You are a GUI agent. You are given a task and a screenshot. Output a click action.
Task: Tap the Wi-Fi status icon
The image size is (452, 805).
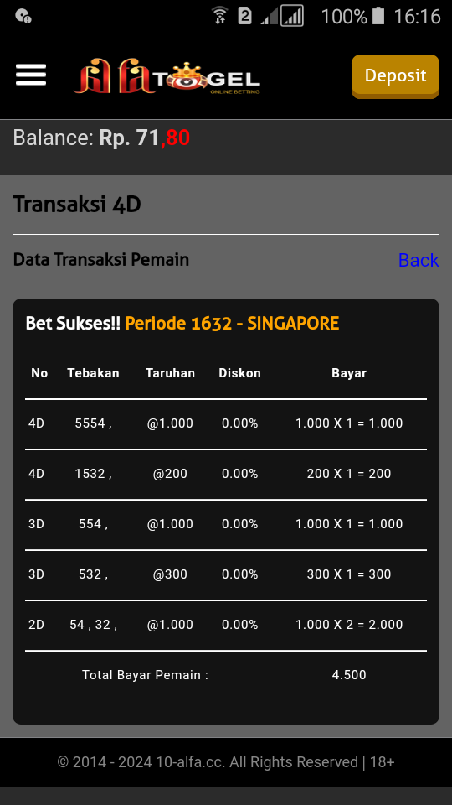220,16
